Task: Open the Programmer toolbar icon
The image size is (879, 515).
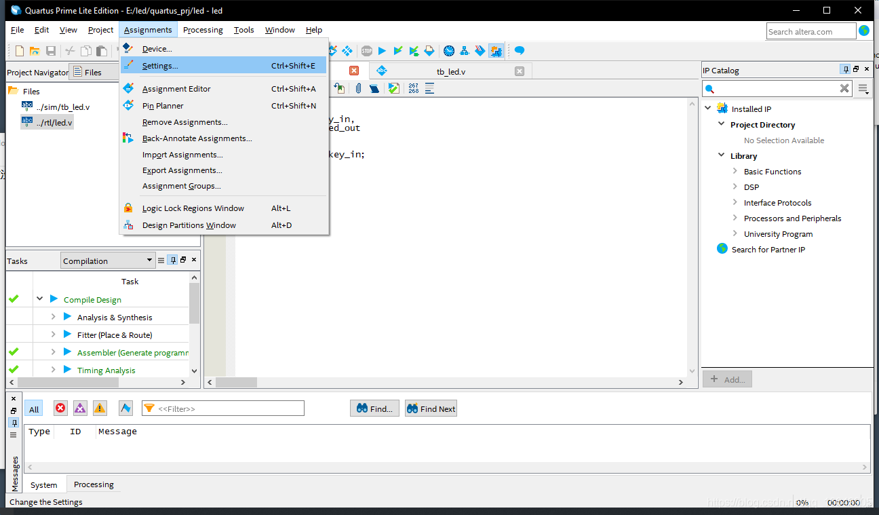Action: 480,51
